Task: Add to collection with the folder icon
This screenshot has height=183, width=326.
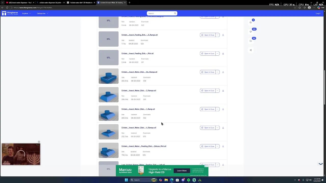Action: click(251, 41)
